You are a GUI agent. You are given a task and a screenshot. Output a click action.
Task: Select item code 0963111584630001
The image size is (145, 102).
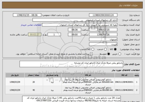124,82
